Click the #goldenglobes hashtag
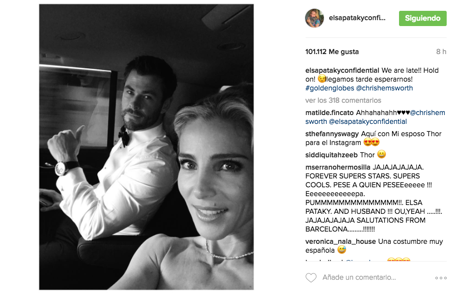The height and width of the screenshot is (293, 457). 330,88
